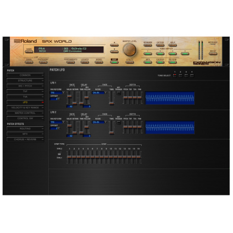Click the LFO 1 rate value field
The image size is (233, 233).
coord(70,107)
